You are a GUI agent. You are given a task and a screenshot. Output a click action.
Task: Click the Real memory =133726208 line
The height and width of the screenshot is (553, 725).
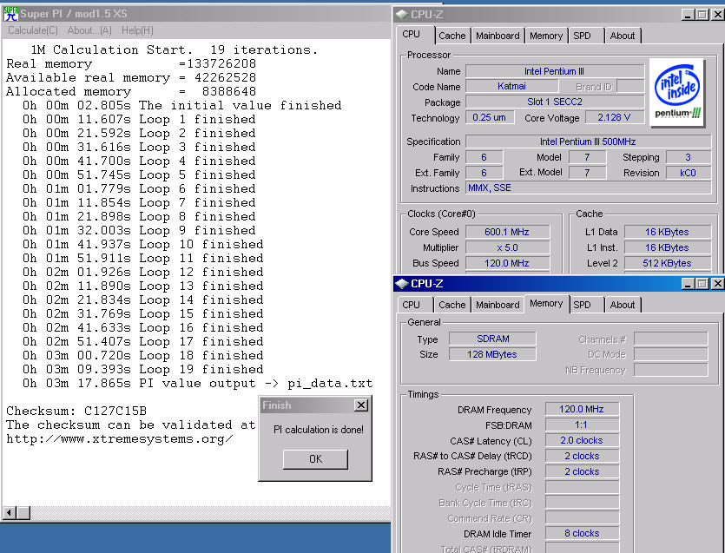pos(131,64)
